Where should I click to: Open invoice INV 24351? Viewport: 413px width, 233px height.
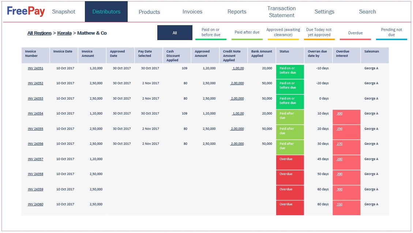[x=35, y=68]
